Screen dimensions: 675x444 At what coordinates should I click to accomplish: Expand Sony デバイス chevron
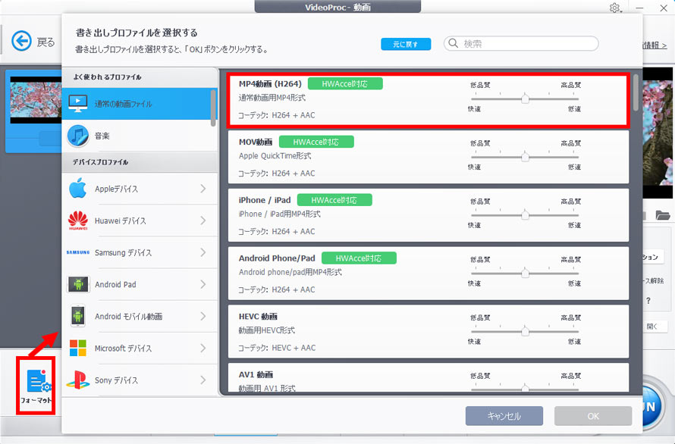[203, 380]
